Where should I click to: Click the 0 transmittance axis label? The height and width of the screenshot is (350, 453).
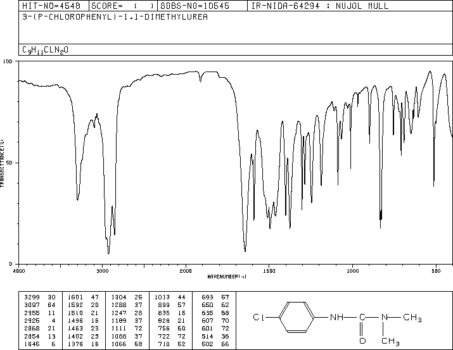coord(11,264)
